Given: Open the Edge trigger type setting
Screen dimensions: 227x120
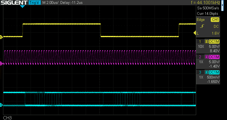Looking at the screenshot, I should 201,19.
